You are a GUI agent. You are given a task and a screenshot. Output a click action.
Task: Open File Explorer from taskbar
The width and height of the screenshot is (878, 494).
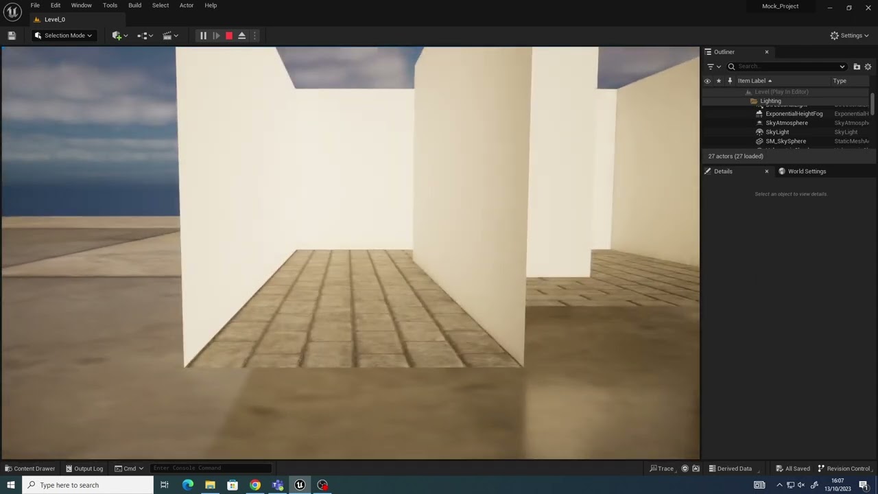(x=210, y=485)
